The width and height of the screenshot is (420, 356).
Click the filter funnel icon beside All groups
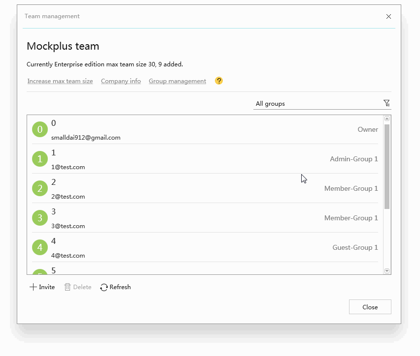(x=386, y=103)
